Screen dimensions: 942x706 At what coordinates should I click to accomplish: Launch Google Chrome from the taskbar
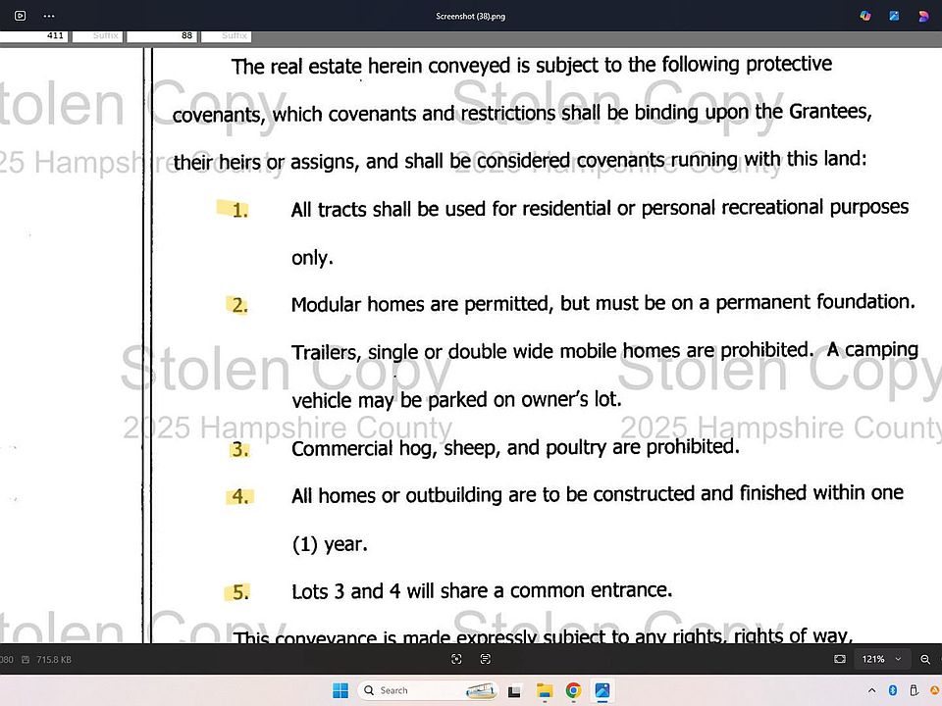(x=573, y=690)
